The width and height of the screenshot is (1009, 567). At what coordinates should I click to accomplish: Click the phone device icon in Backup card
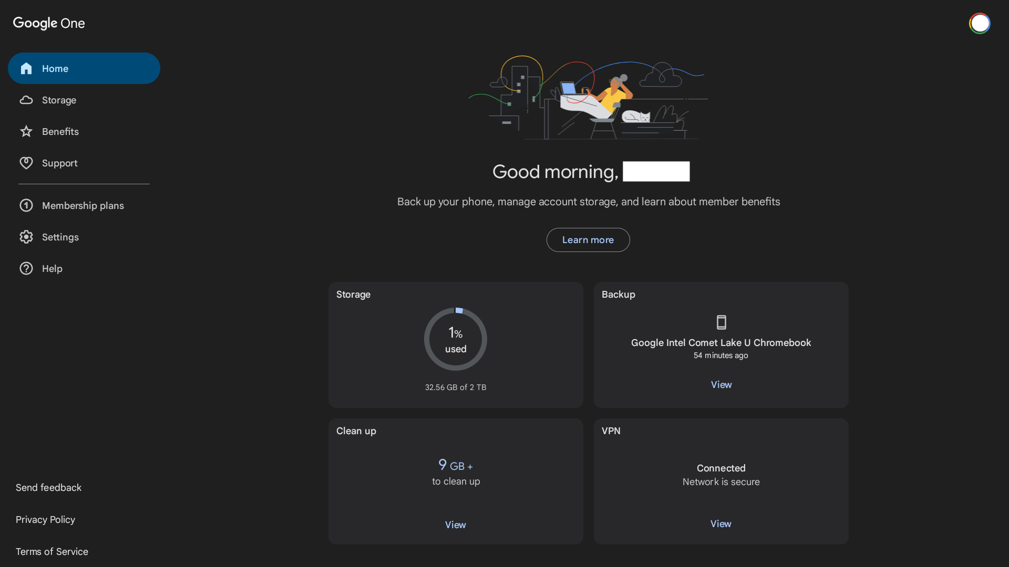coord(721,322)
